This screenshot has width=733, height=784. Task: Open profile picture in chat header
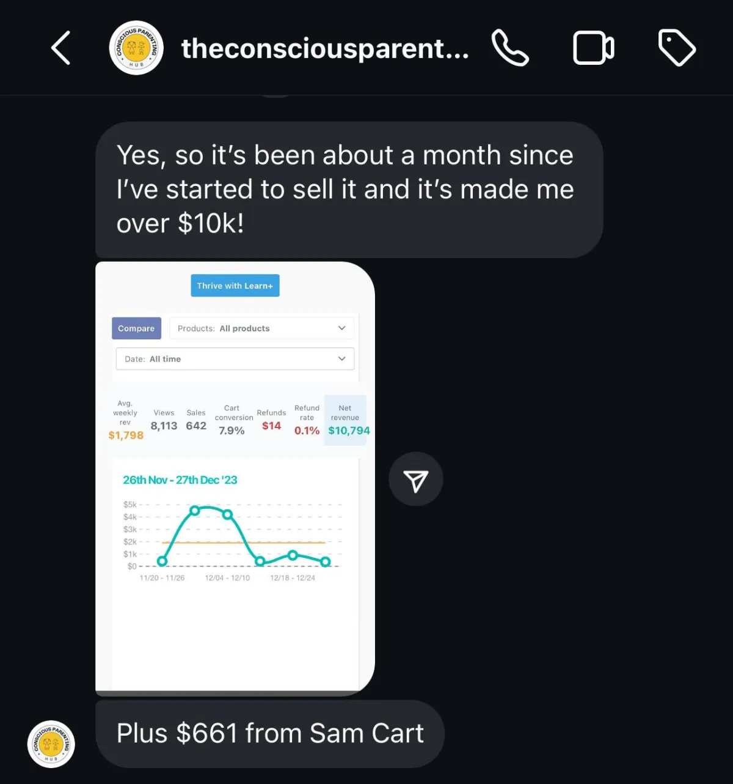click(x=136, y=48)
